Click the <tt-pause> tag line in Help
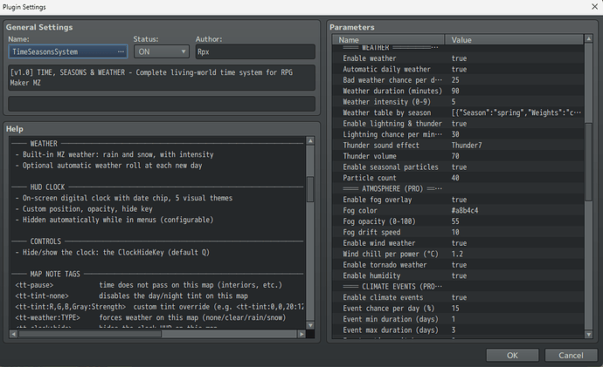Viewport: 603px width, 367px height. pyautogui.click(x=149, y=285)
